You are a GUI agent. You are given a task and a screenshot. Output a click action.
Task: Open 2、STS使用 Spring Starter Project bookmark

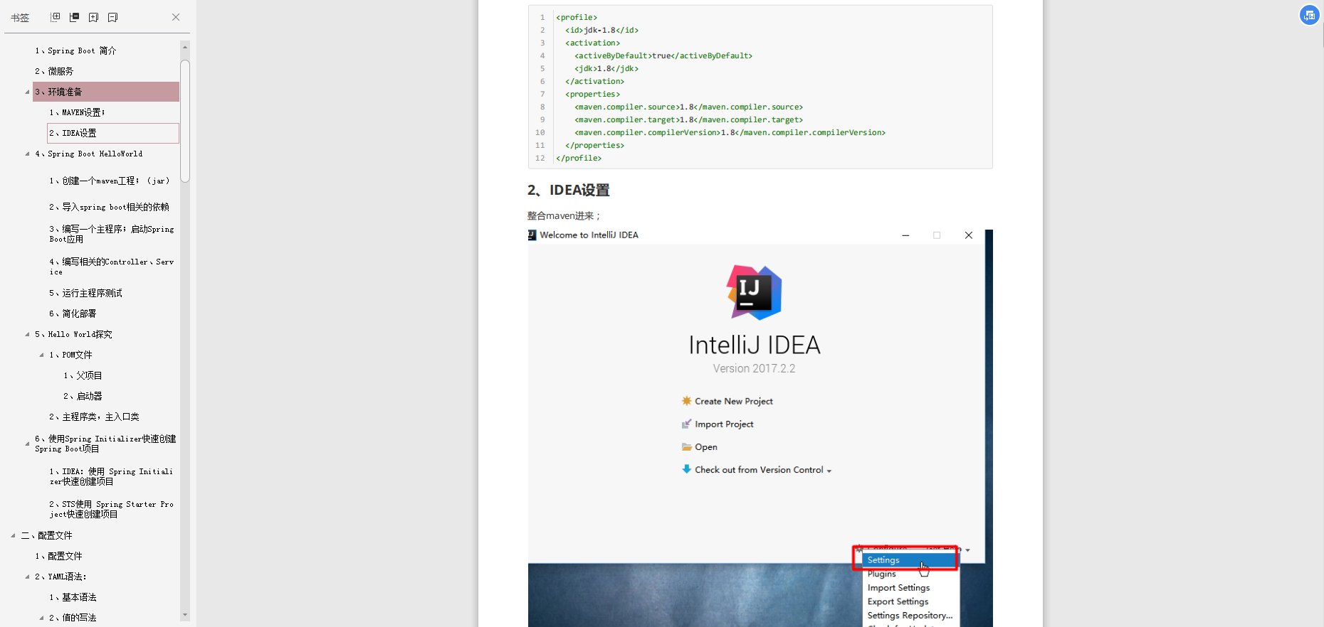coord(112,509)
